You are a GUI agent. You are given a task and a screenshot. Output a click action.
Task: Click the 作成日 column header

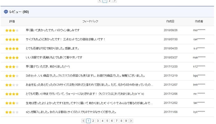[170, 21]
